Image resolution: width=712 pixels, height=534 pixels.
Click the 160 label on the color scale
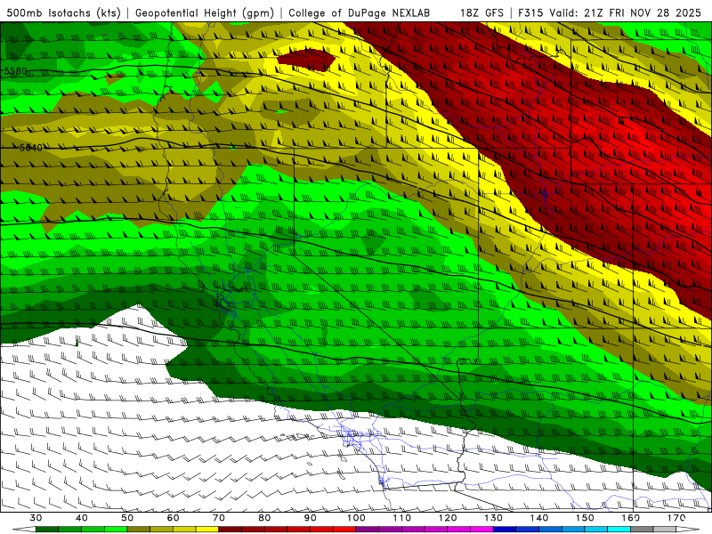[631, 518]
